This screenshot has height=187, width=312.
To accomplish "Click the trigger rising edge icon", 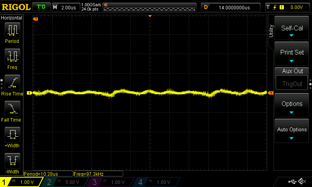I will coord(275,7).
